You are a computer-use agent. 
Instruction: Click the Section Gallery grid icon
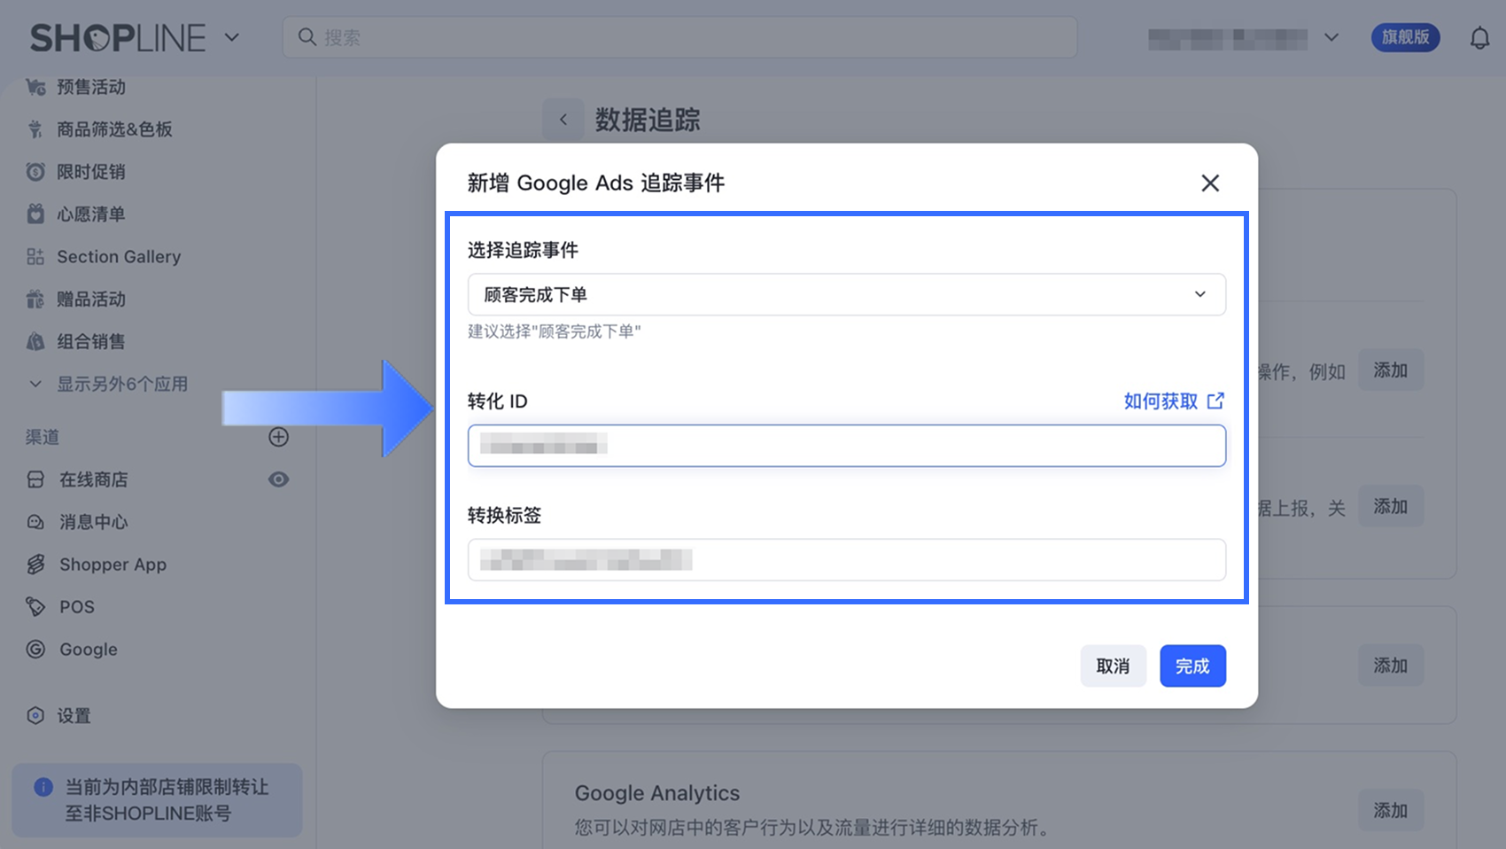click(35, 257)
